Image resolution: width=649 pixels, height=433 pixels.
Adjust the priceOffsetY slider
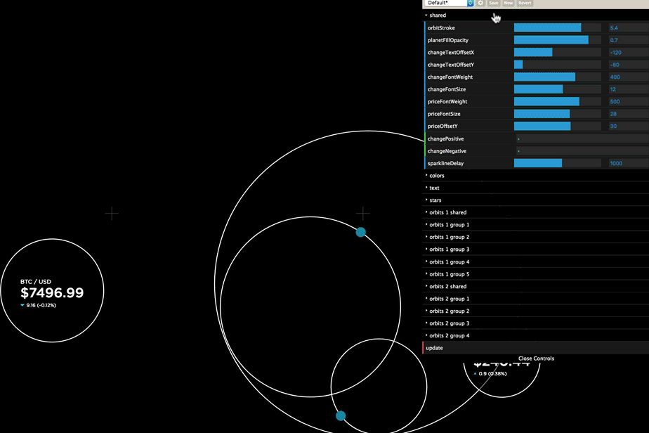(557, 127)
